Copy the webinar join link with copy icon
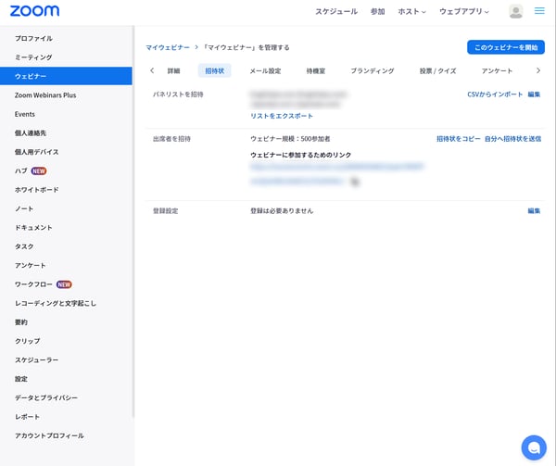556x466 pixels. click(355, 183)
